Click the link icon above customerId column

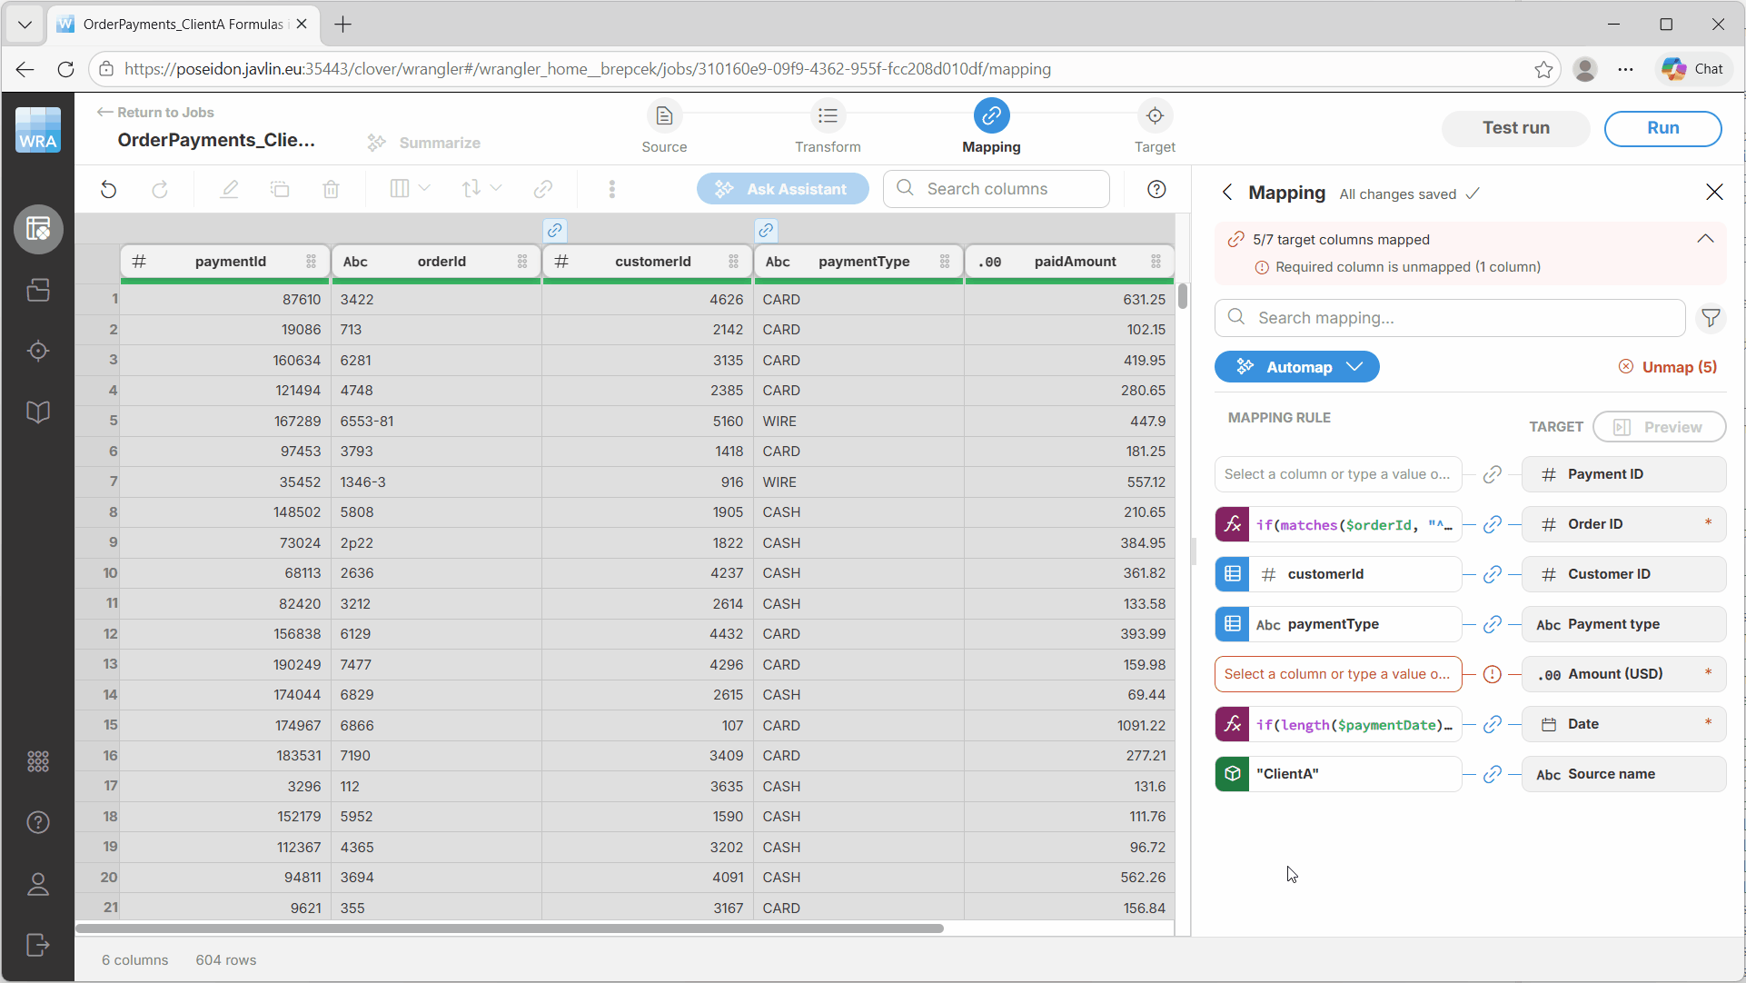pos(555,230)
